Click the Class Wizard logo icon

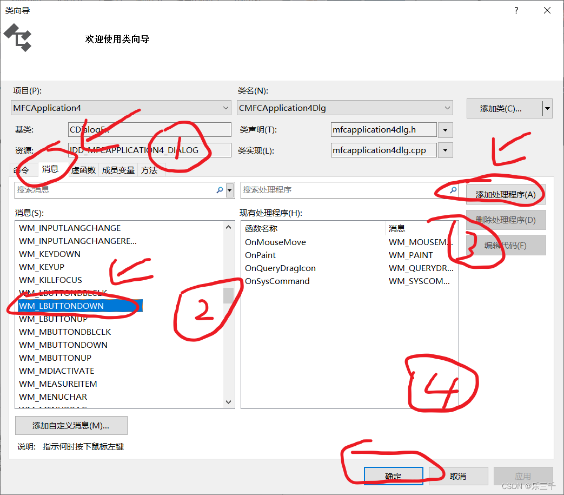(x=18, y=38)
